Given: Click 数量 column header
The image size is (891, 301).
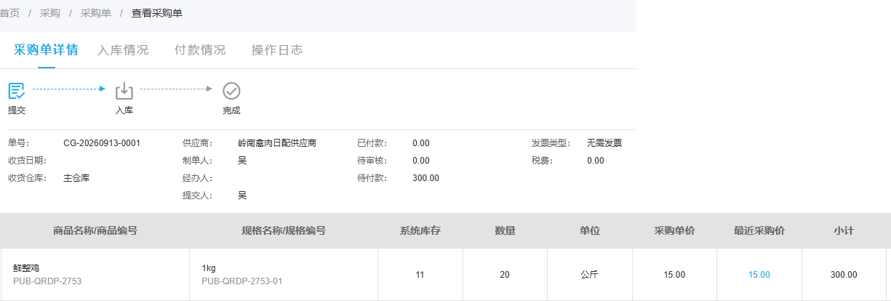Looking at the screenshot, I should tap(505, 230).
